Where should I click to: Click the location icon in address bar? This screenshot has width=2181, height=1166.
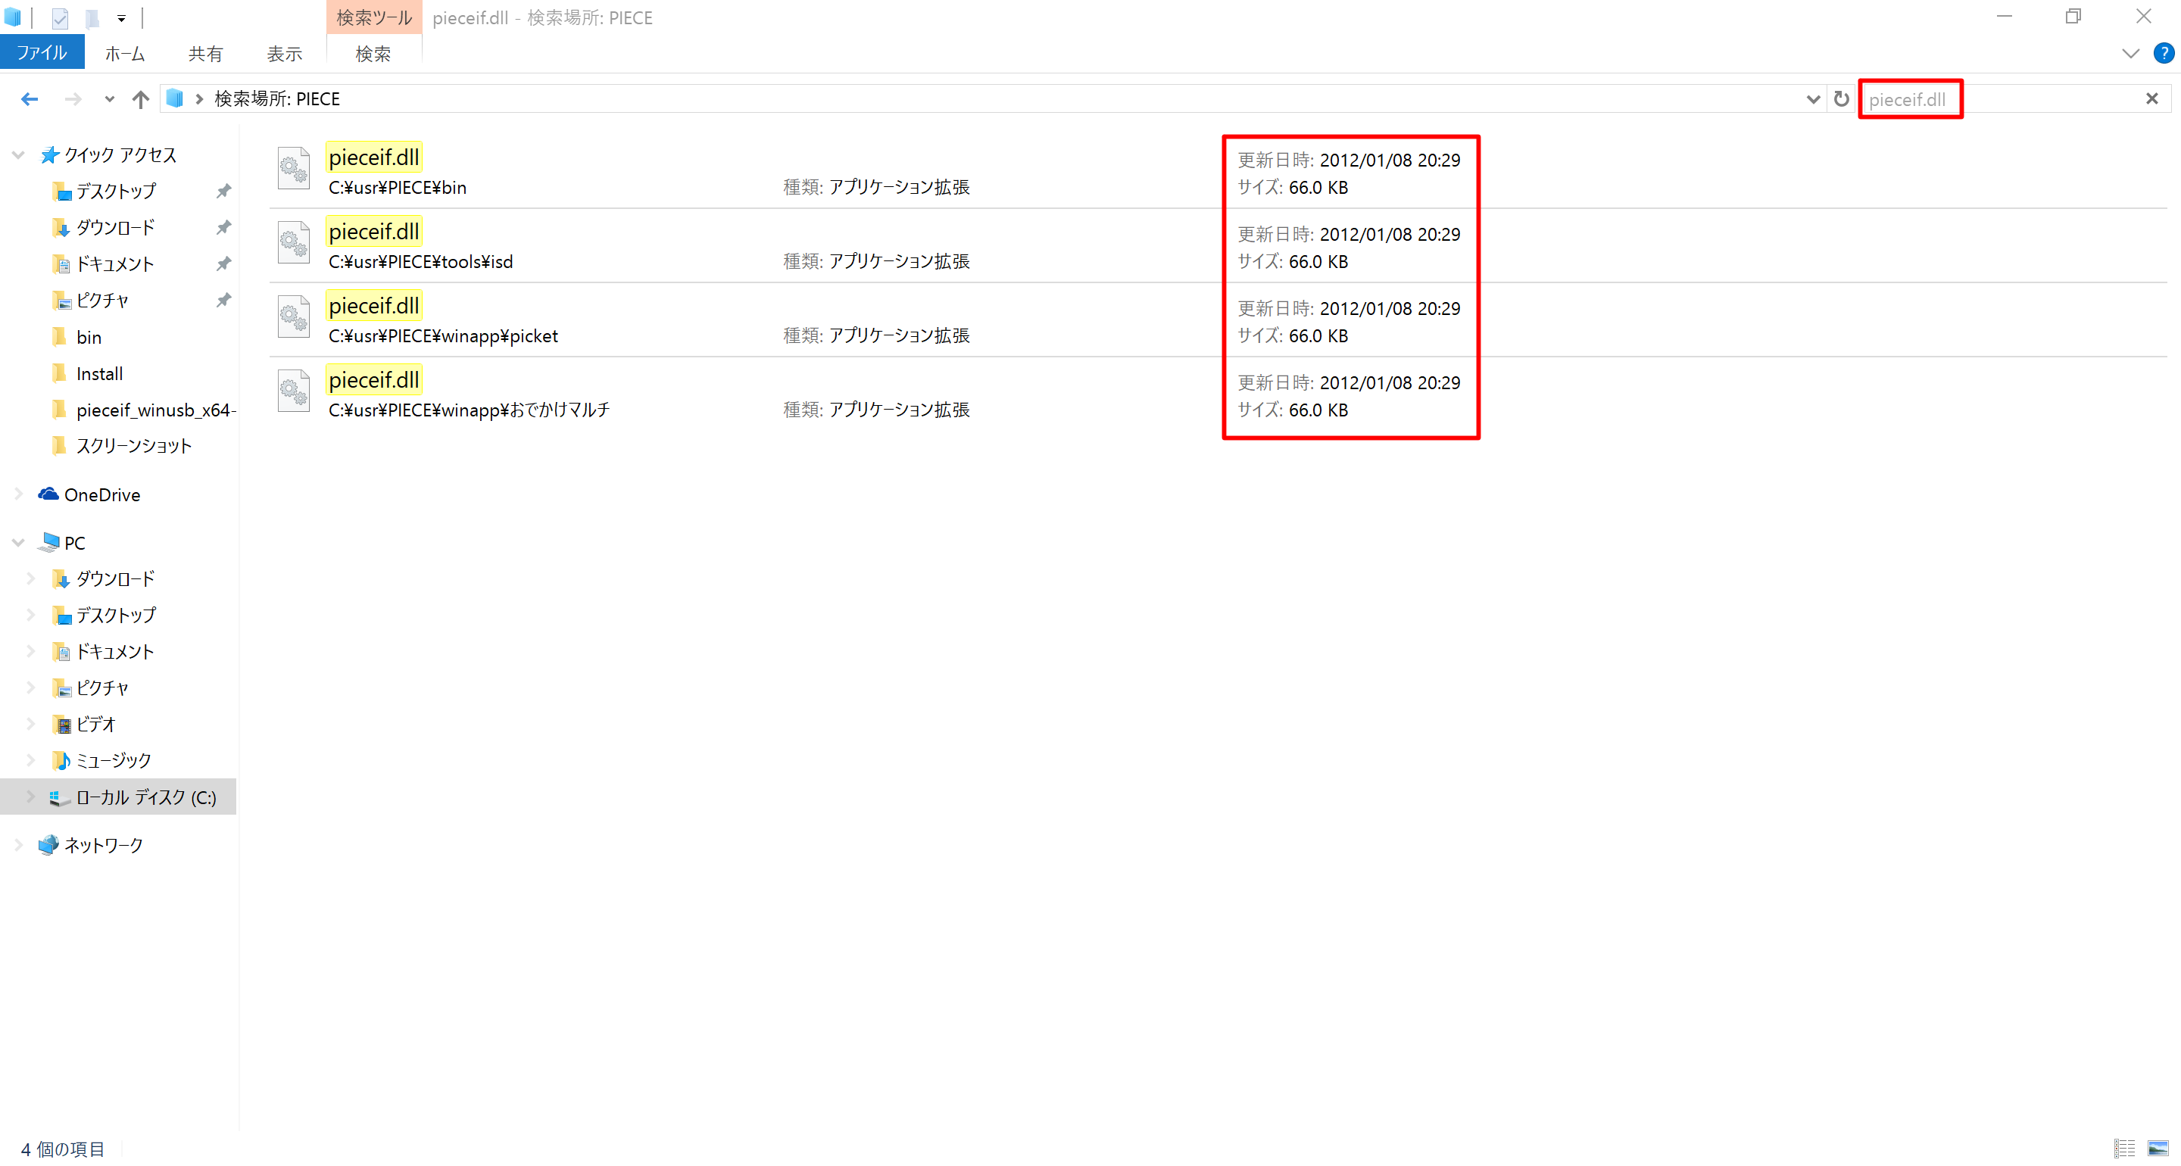[174, 99]
